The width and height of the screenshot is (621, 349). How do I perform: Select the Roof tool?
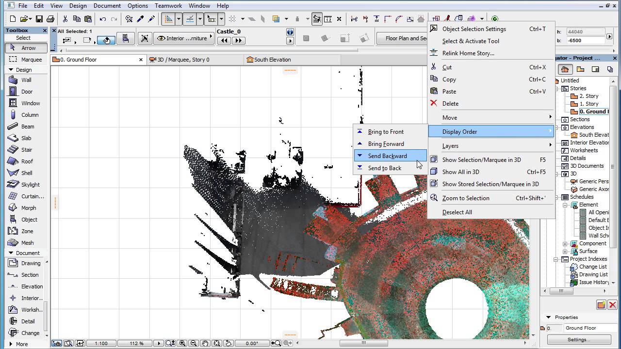pos(27,161)
